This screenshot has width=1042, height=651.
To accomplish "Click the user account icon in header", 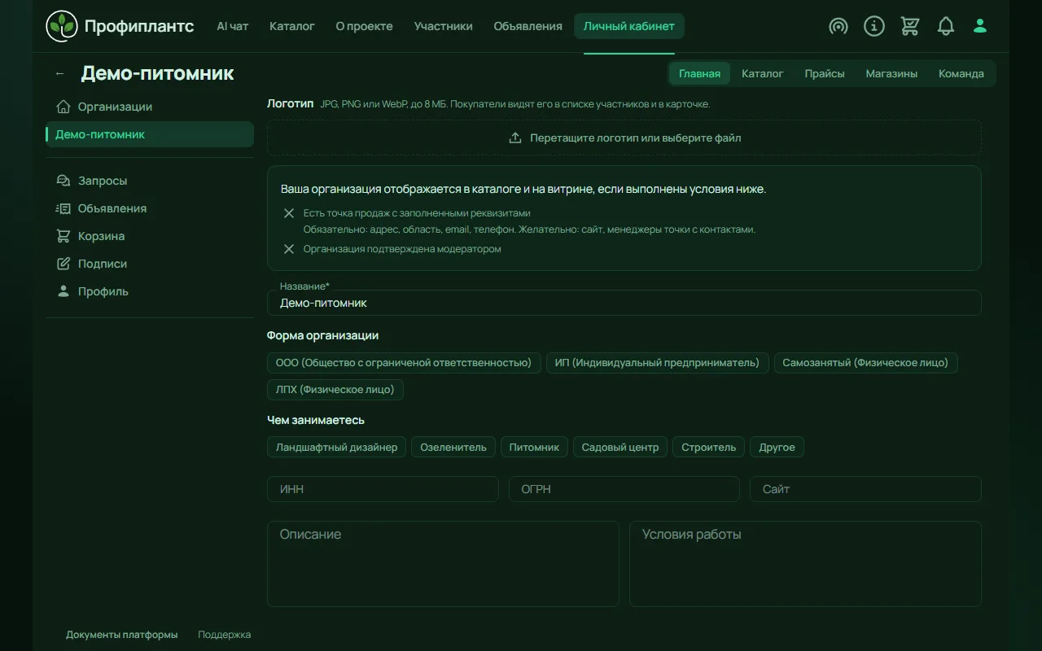I will (980, 26).
